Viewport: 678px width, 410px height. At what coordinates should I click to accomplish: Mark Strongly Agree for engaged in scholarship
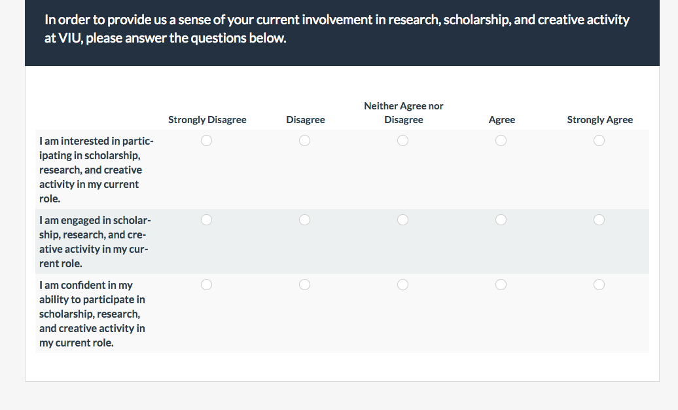click(599, 220)
